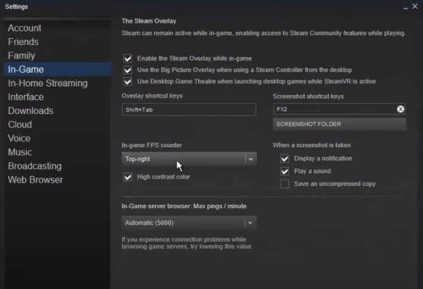The image size is (423, 289).
Task: Toggle Enable the Steam Overlay while in-game
Action: (x=128, y=58)
